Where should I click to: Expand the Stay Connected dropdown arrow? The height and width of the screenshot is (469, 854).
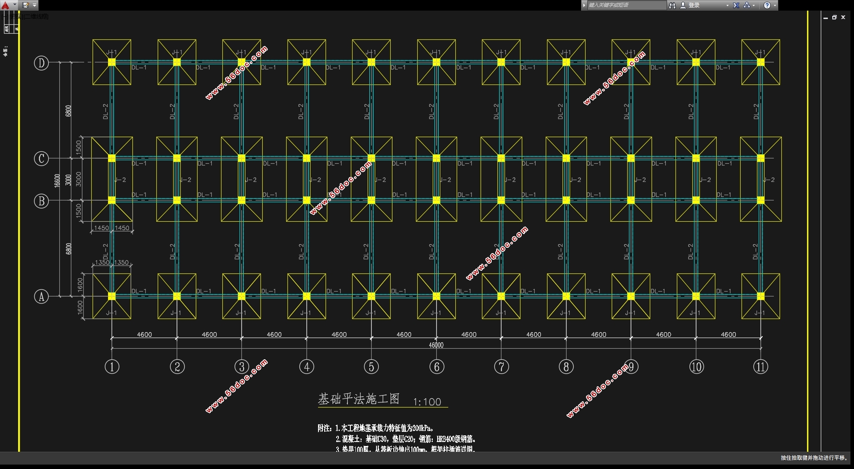(x=754, y=5)
